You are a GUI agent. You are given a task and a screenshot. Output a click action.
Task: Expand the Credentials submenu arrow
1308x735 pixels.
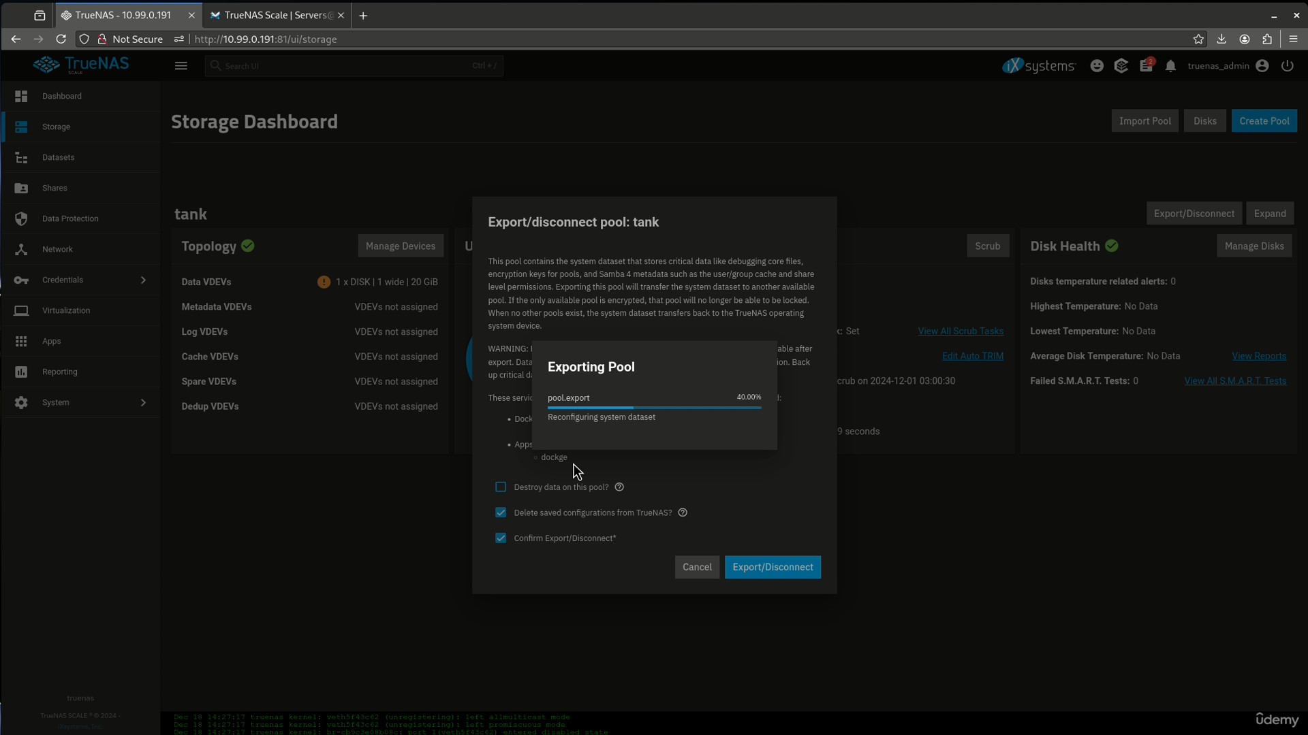(143, 280)
